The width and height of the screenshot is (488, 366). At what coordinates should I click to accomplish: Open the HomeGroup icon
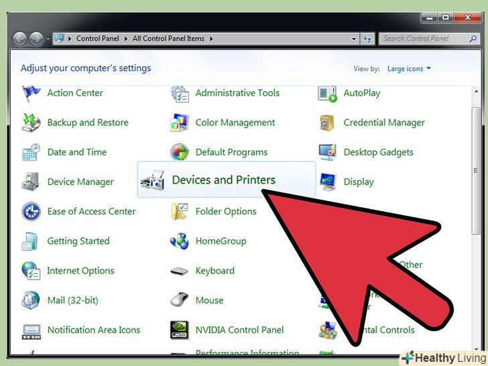pyautogui.click(x=180, y=241)
